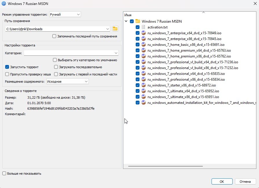Open the 'Категория' dropdown

coord(71,53)
